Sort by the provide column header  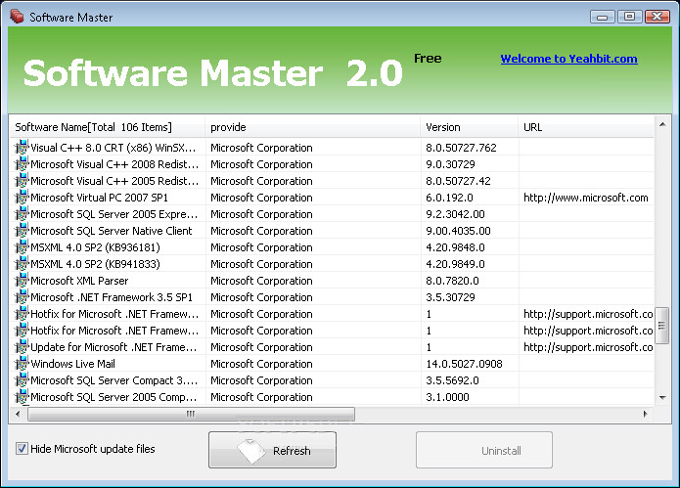(x=312, y=127)
